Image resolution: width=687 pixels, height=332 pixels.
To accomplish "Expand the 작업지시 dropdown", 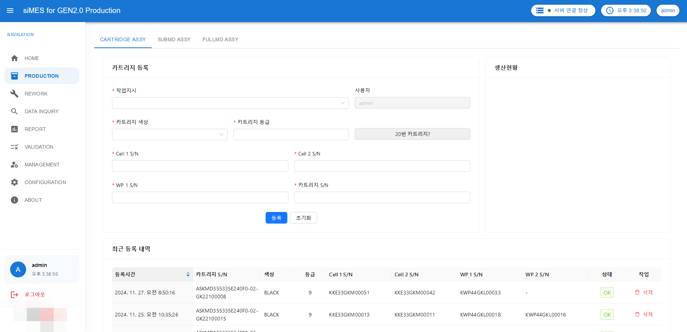I will click(x=230, y=103).
